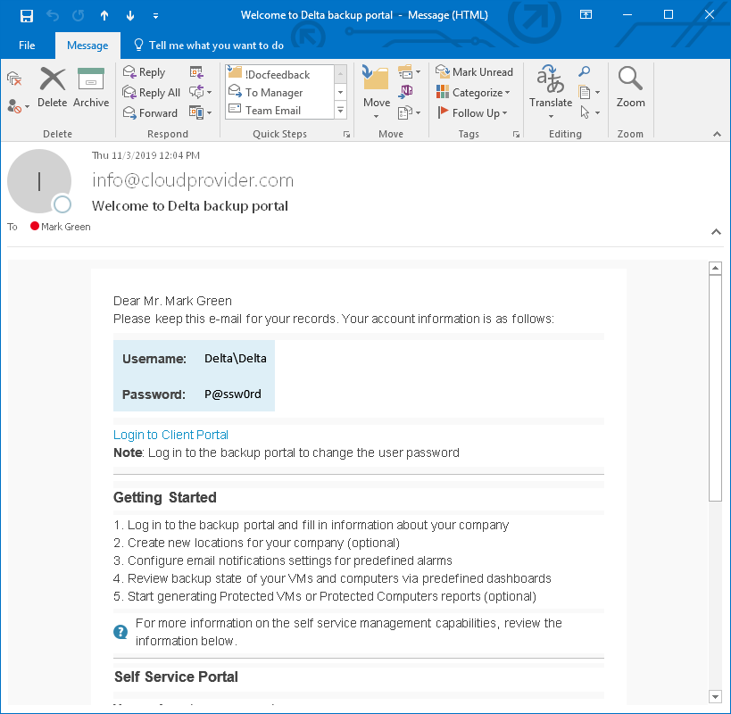Go to previous item with up arrow

104,16
